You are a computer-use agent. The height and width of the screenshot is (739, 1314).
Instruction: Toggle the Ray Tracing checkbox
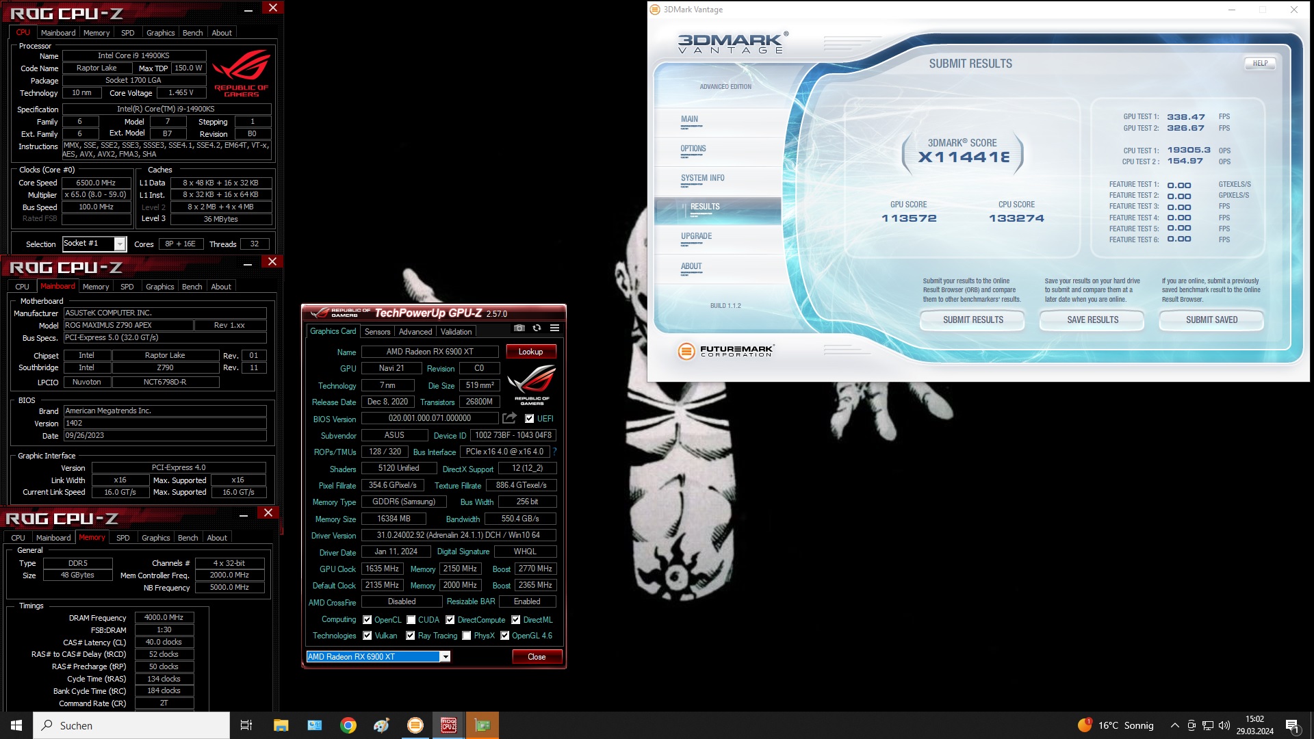click(x=411, y=636)
